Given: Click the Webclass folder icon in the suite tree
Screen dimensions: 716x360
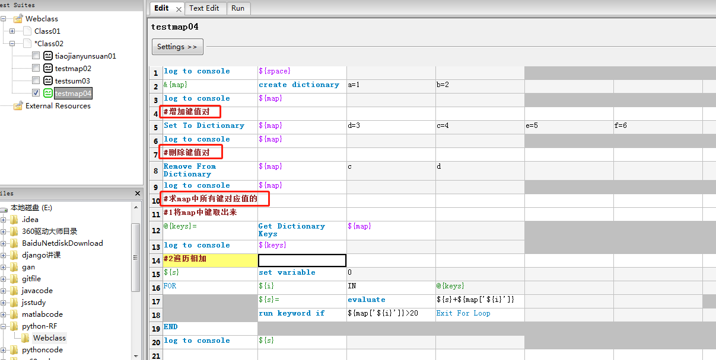Looking at the screenshot, I should [18, 19].
